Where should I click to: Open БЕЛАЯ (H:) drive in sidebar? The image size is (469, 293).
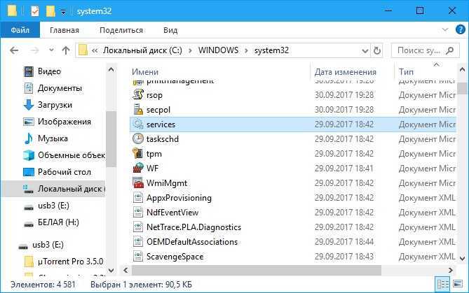click(58, 222)
